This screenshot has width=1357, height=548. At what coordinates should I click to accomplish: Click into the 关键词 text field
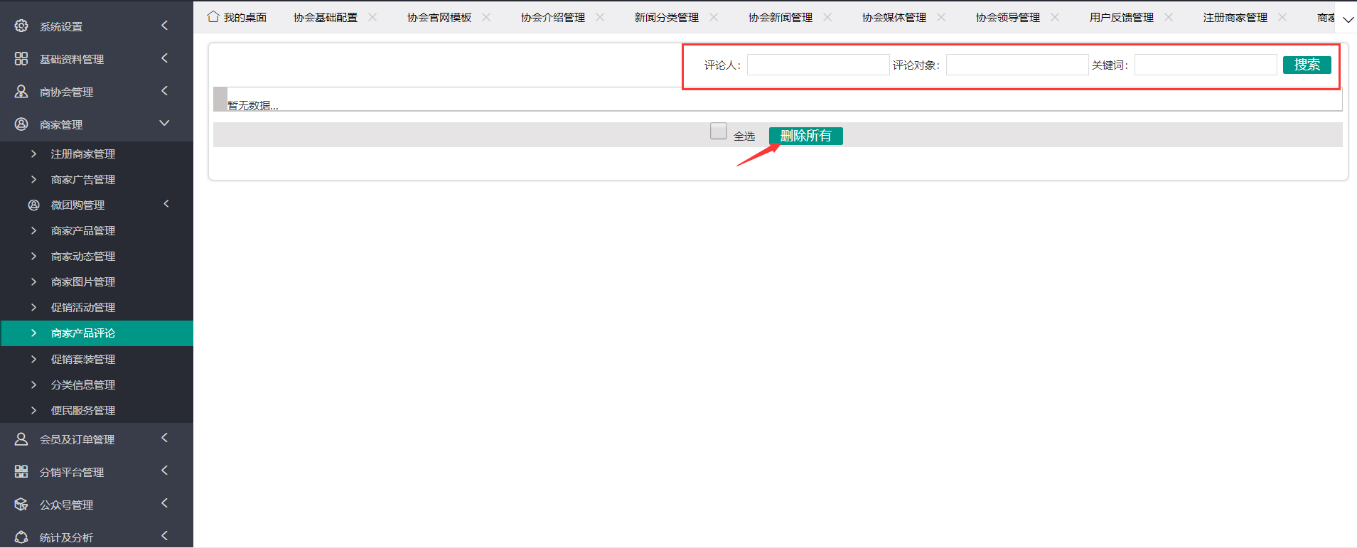[x=1205, y=65]
